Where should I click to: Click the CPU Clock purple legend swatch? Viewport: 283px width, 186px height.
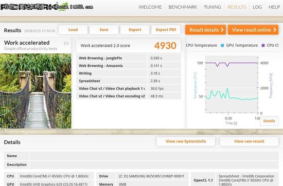pos(263,46)
